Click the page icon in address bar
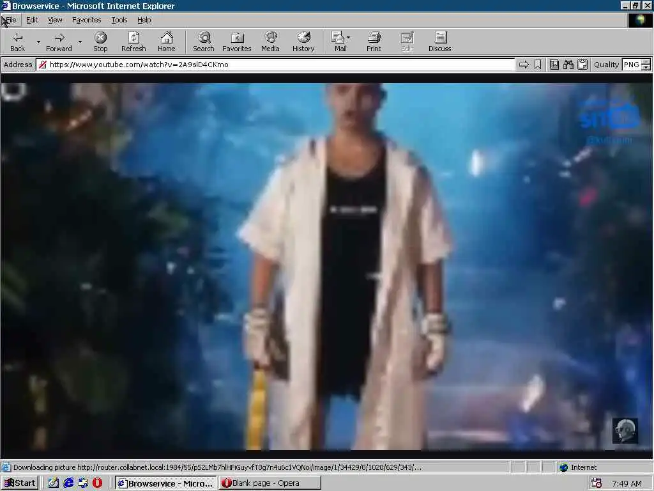Viewport: 654px width, 491px height. coord(42,65)
